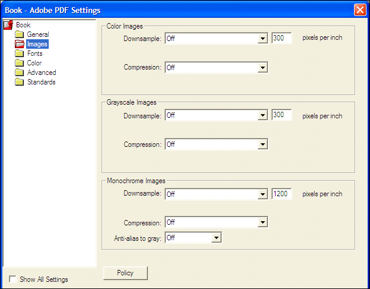Click the Book root icon in tree
This screenshot has width=370, height=289.
pos(8,25)
